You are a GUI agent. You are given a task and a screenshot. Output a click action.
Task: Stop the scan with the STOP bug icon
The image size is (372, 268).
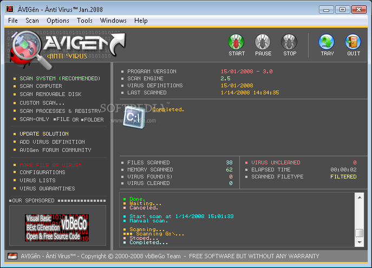click(x=289, y=42)
